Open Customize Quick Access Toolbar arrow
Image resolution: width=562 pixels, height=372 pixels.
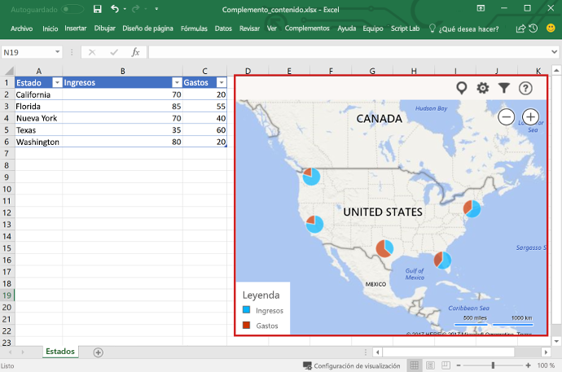click(156, 9)
